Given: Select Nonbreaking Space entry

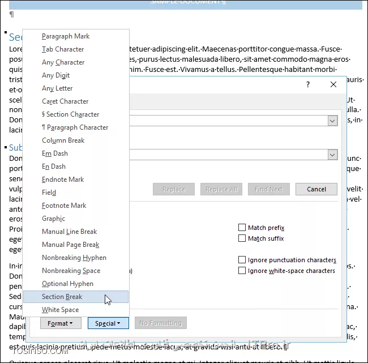Looking at the screenshot, I should (76, 271).
